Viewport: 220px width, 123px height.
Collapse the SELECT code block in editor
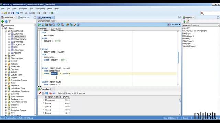pos(41,49)
